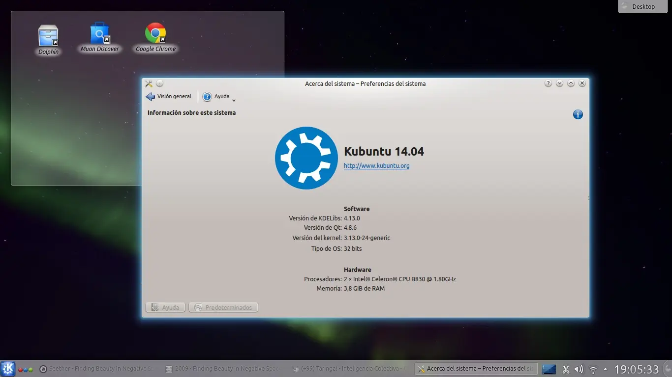Open the panel toolbox at the taskbar's end
Image resolution: width=672 pixels, height=377 pixels.
668,369
